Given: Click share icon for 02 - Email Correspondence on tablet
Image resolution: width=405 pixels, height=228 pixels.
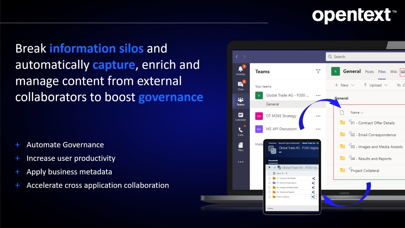Looking at the screenshot, I should pos(314,183).
